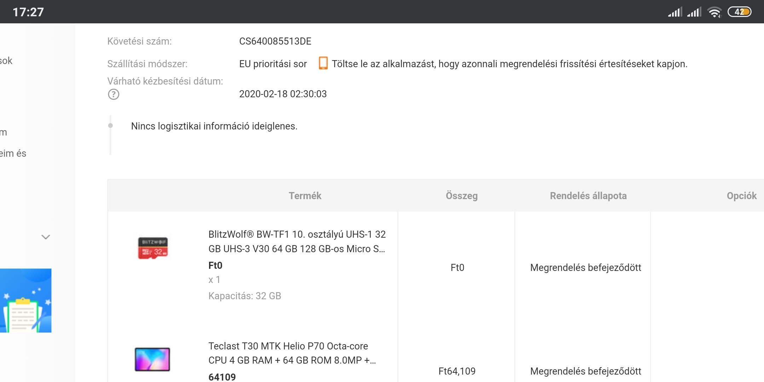Click the Ft0 amount cell
Viewport: 764px width, 382px height.
coord(457,267)
